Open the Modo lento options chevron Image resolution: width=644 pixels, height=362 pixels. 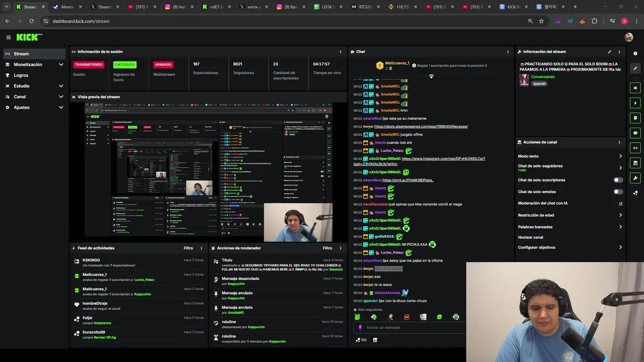pyautogui.click(x=620, y=156)
